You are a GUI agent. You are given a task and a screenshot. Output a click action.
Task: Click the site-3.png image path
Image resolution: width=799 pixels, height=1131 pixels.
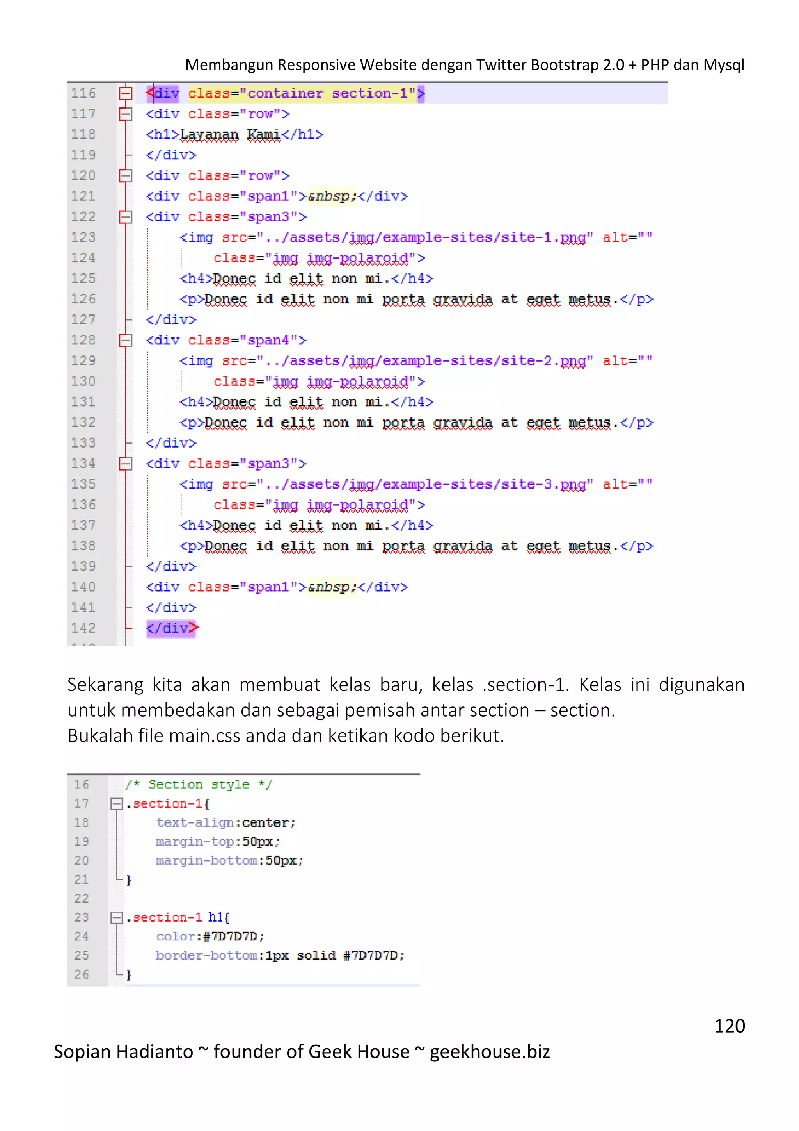pyautogui.click(x=425, y=484)
